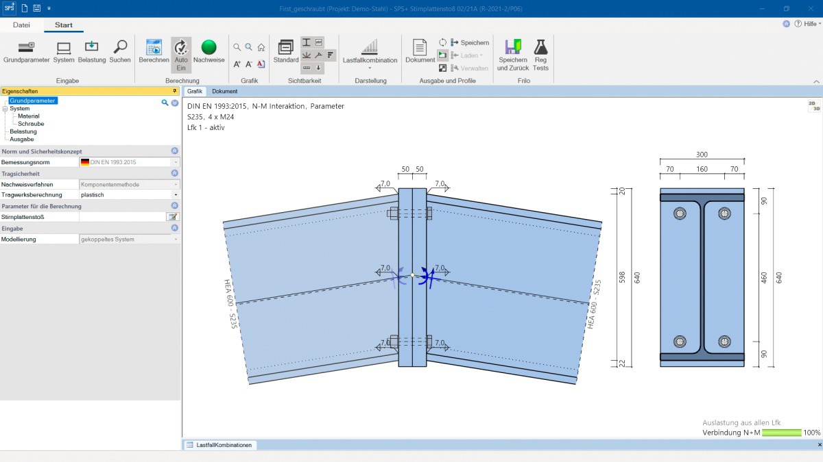Collapse the System tree node
Image resolution: width=823 pixels, height=462 pixels.
5,108
